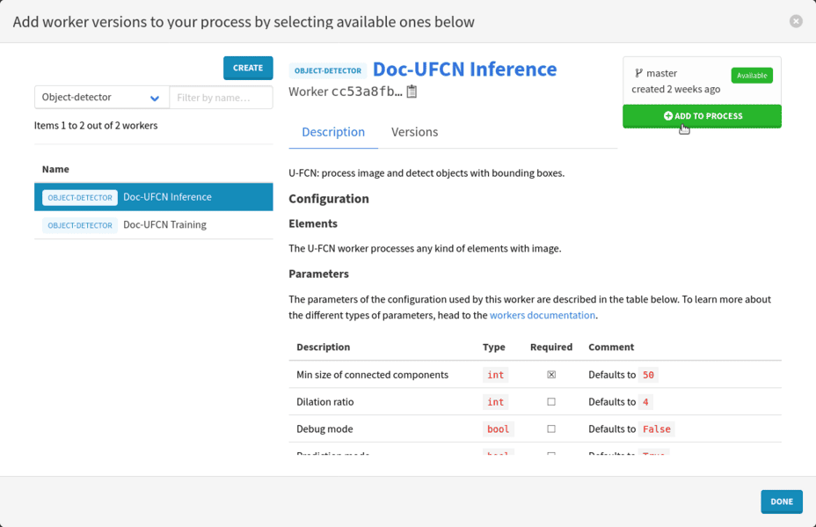The height and width of the screenshot is (527, 816).
Task: Focus the Filter by name field
Action: (222, 98)
